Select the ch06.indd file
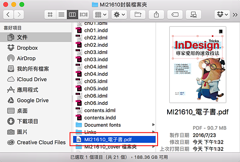The image size is (240, 162). [114, 103]
